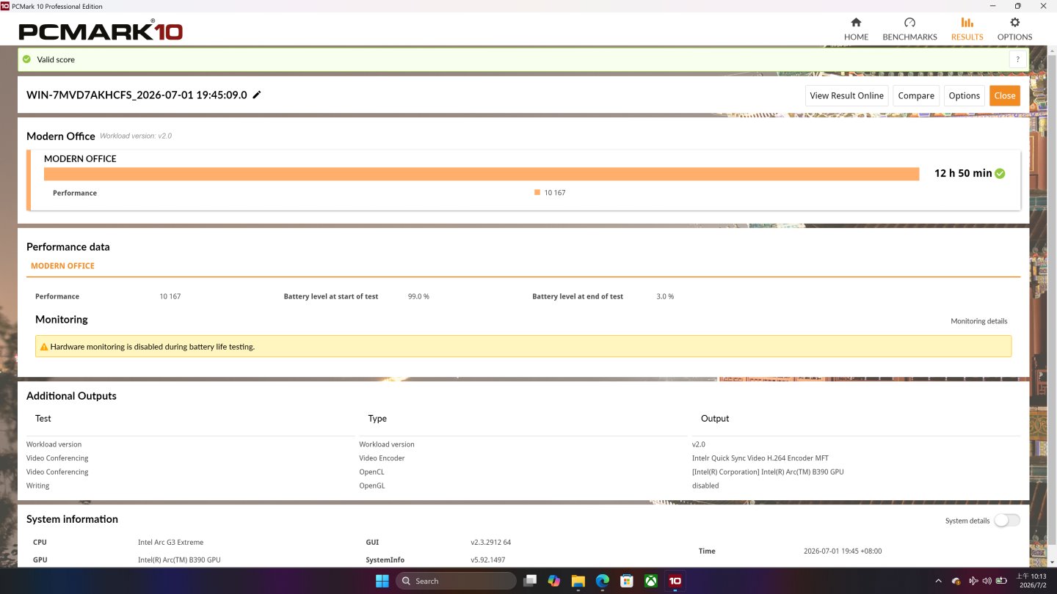The width and height of the screenshot is (1057, 594).
Task: Select the MODERN OFFICE performance tab
Action: coord(62,265)
